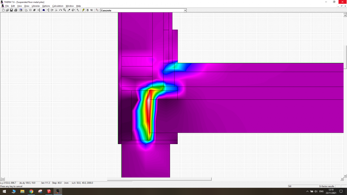The image size is (347, 195).
Task: Open the Calculation menu
Action: [58, 6]
